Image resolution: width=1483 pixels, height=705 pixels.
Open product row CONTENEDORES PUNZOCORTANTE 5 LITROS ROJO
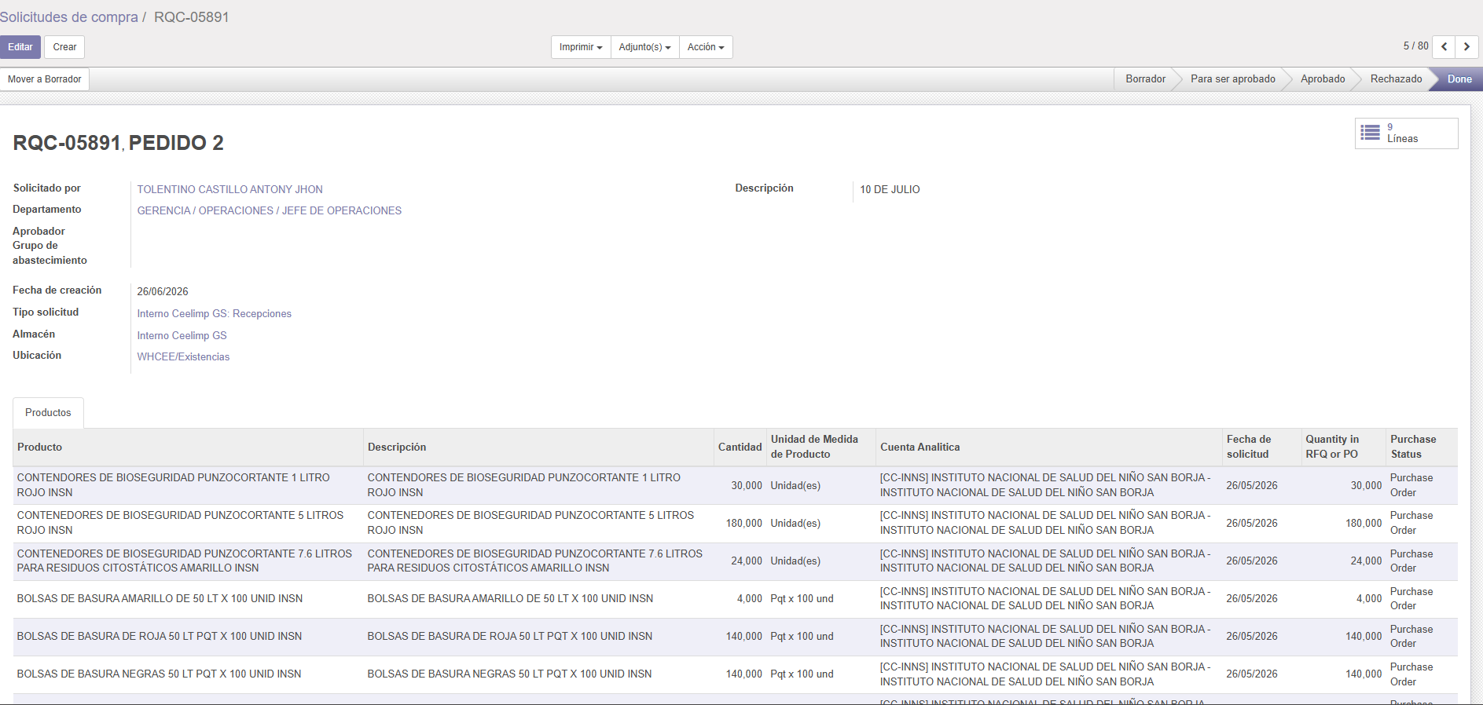coord(736,523)
